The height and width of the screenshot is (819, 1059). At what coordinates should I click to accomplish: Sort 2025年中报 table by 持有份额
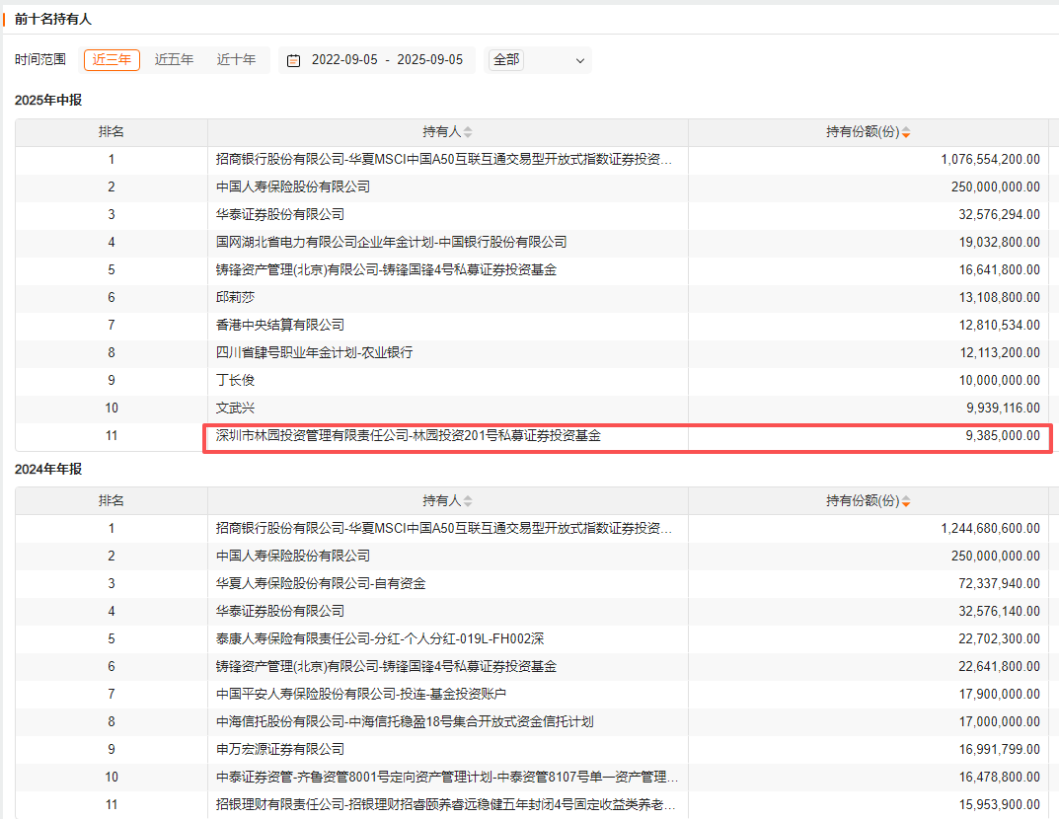tap(905, 132)
